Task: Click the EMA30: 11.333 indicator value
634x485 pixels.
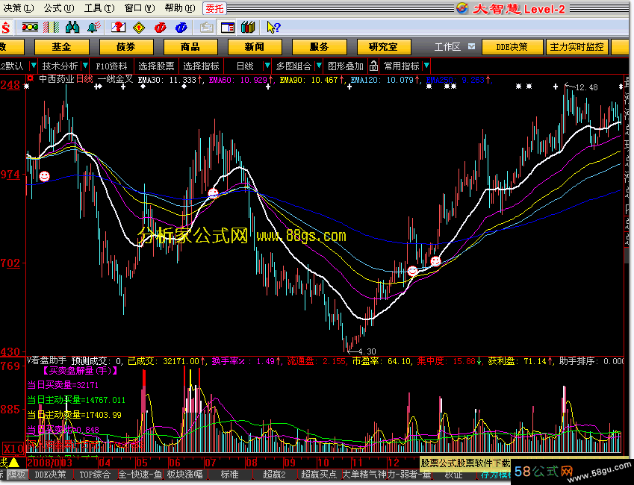Action: point(167,80)
